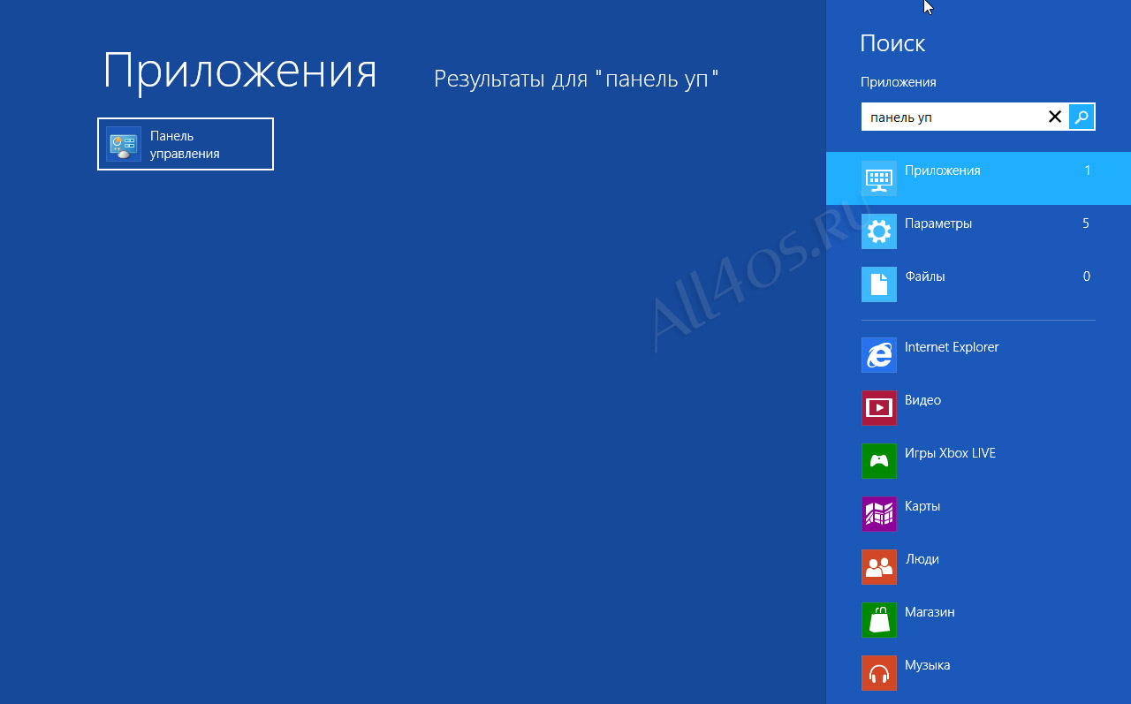Image resolution: width=1131 pixels, height=704 pixels.
Task: Select the Карты app label
Action: pyautogui.click(x=922, y=506)
